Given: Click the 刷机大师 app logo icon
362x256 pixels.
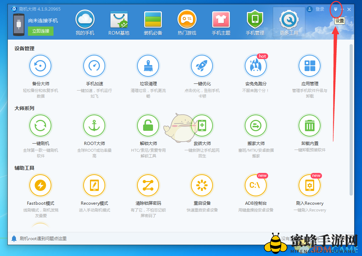Looking at the screenshot, I should tap(14, 9).
